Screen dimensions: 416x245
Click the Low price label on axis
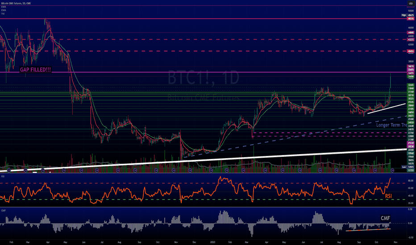pos(408,167)
